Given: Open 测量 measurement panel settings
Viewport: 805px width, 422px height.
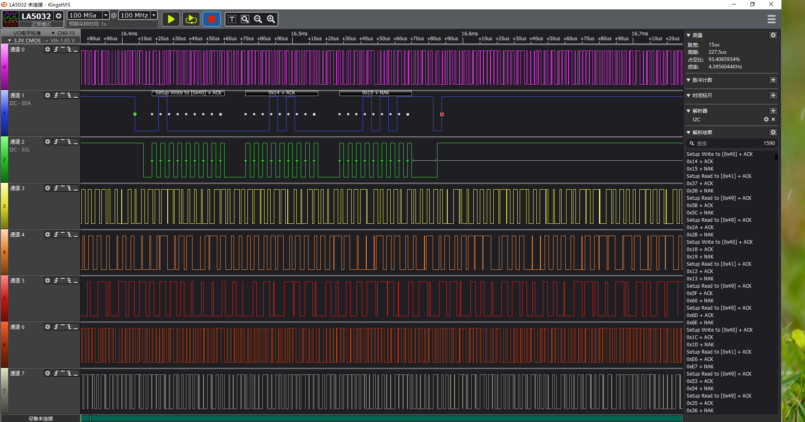Looking at the screenshot, I should click(x=773, y=35).
